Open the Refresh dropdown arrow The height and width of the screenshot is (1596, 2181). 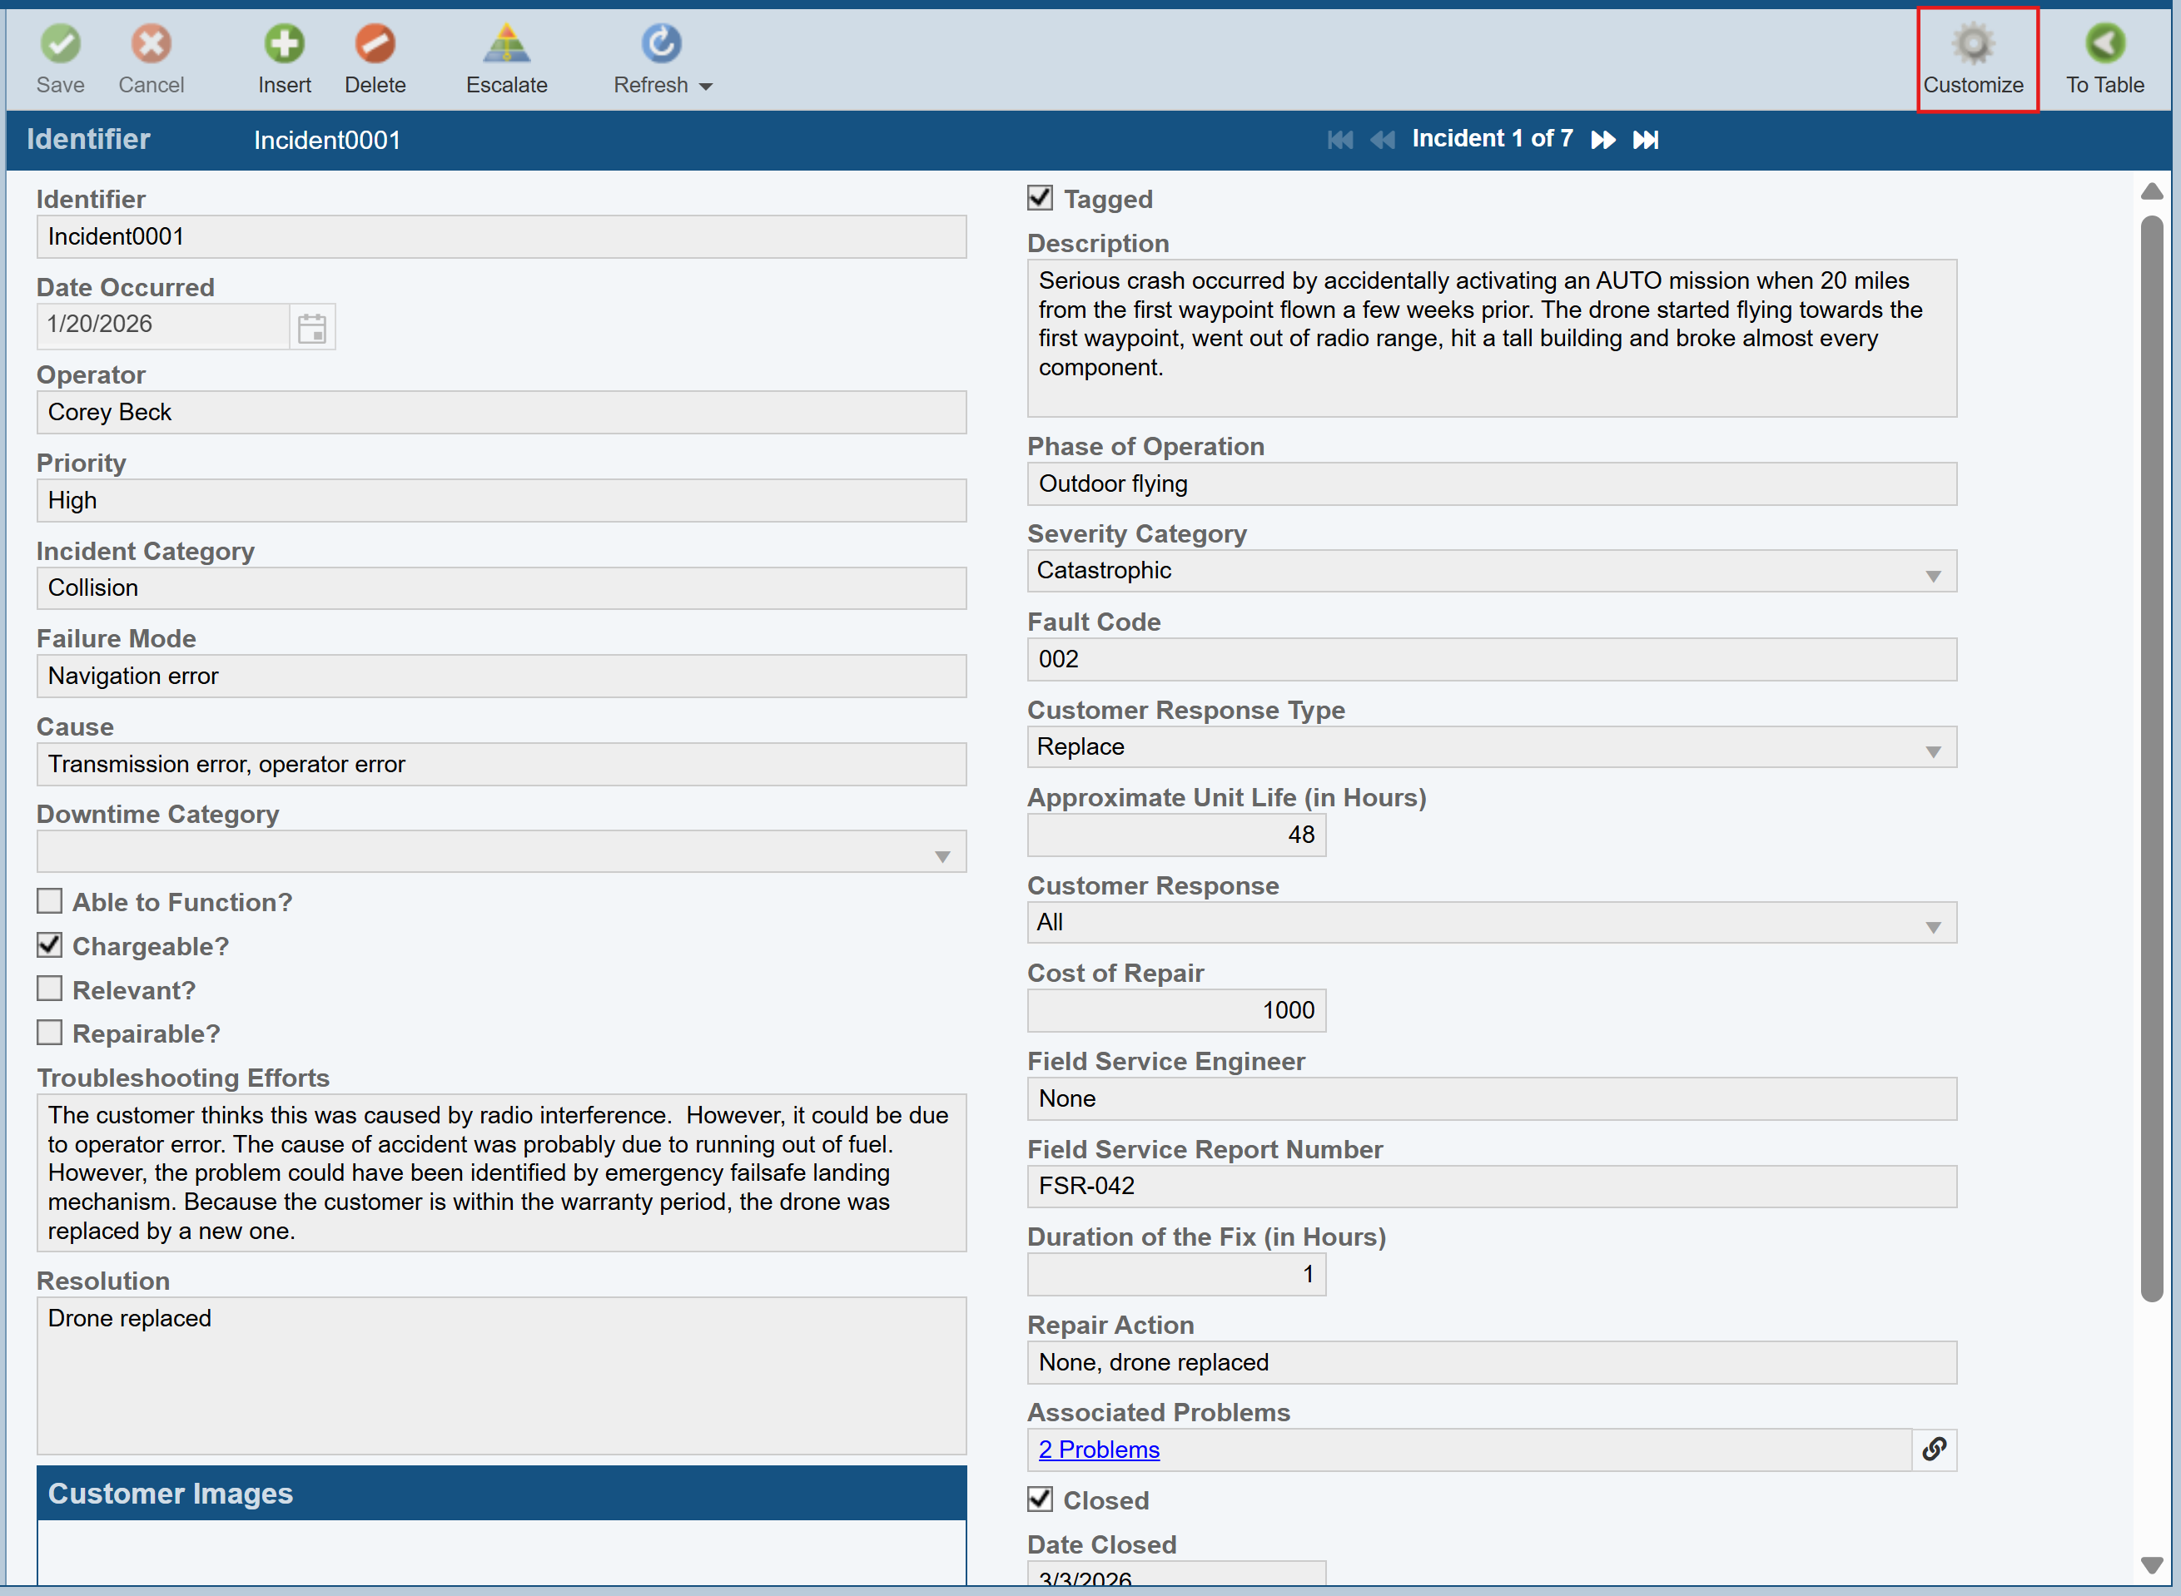707,87
